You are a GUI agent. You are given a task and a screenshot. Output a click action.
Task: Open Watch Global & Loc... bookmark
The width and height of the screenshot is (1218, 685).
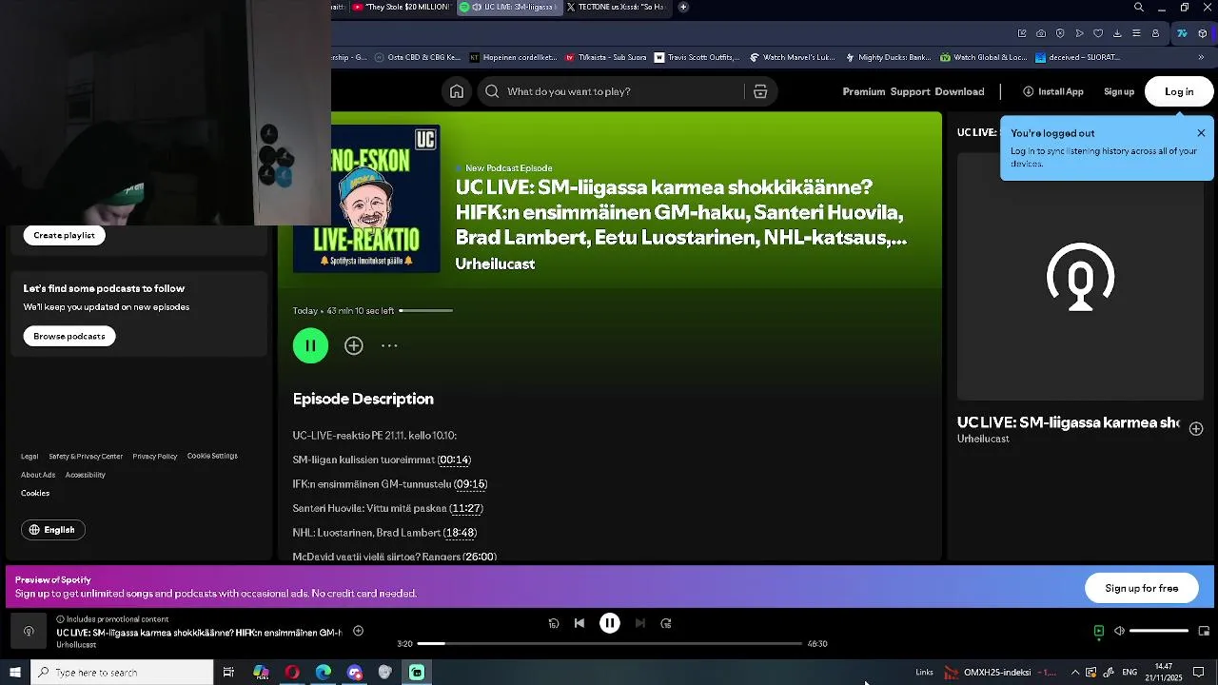pos(984,57)
